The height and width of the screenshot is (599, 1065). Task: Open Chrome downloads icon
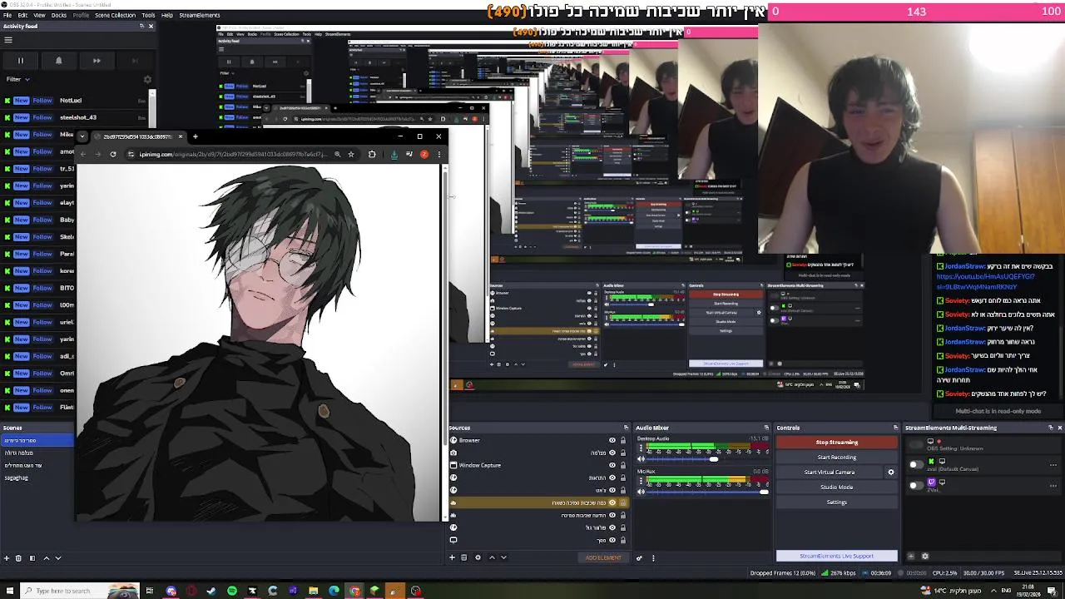click(x=394, y=154)
